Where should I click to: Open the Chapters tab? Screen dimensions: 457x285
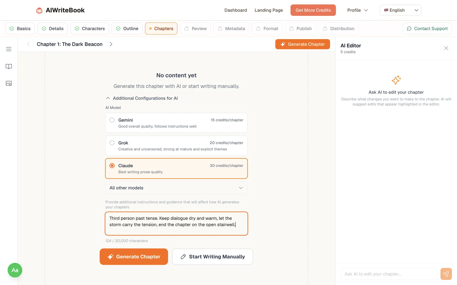tap(161, 28)
